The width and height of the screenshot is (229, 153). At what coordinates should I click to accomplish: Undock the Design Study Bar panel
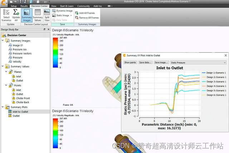tap(44, 29)
